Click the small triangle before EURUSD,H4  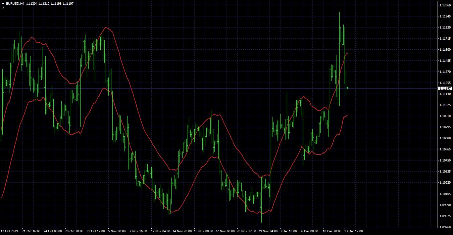[x=3, y=3]
